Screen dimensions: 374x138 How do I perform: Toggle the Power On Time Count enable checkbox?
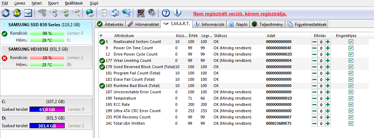coord(351,48)
